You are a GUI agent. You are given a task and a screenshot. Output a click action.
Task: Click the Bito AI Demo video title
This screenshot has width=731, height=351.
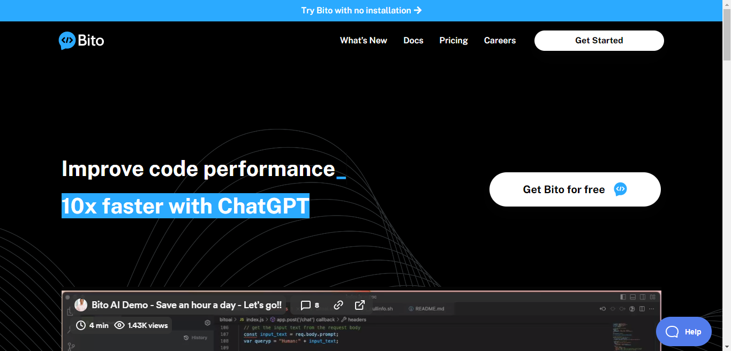point(186,305)
